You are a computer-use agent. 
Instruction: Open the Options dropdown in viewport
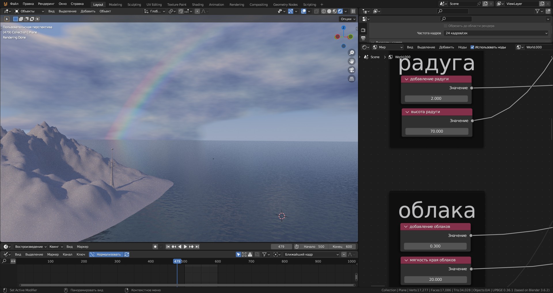[x=348, y=19]
